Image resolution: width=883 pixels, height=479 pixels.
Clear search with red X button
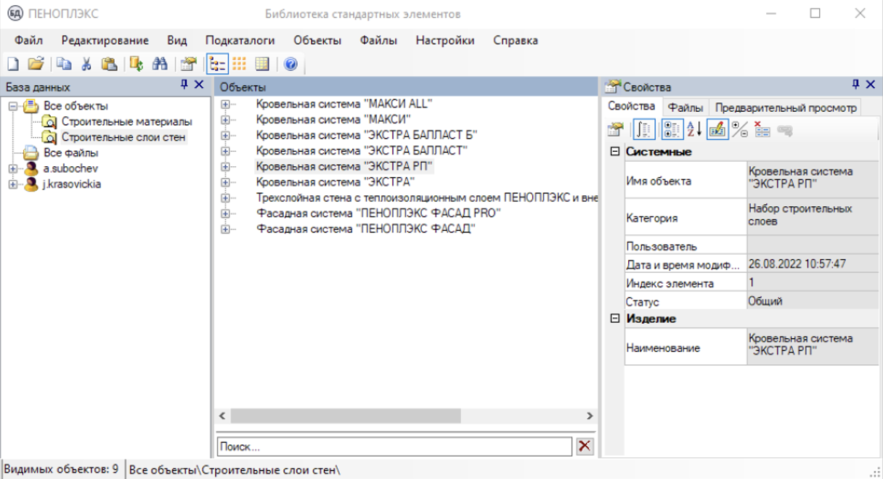click(x=584, y=446)
